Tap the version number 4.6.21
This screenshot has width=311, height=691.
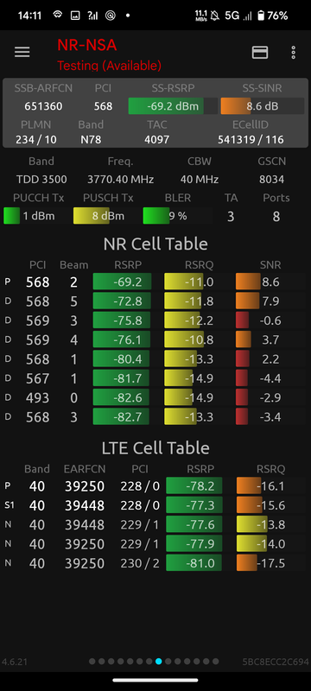click(15, 662)
